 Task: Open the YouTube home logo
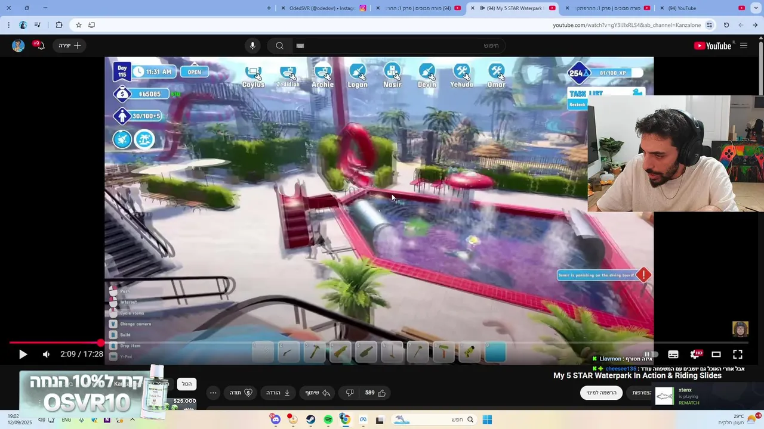(713, 46)
